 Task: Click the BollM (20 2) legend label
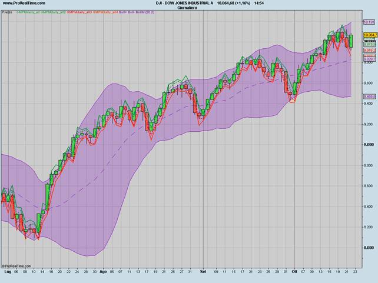tap(145, 12)
